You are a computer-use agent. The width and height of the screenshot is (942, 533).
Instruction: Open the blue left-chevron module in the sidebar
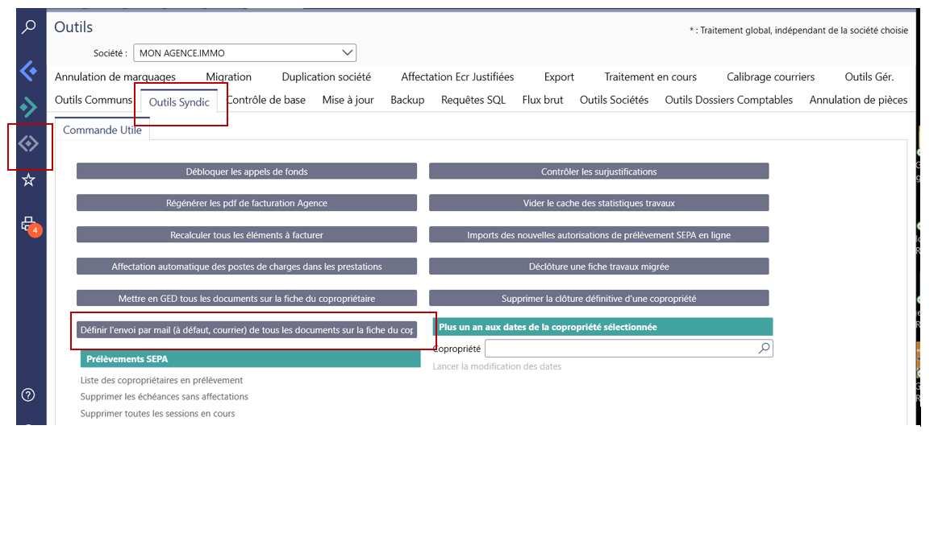[x=28, y=71]
